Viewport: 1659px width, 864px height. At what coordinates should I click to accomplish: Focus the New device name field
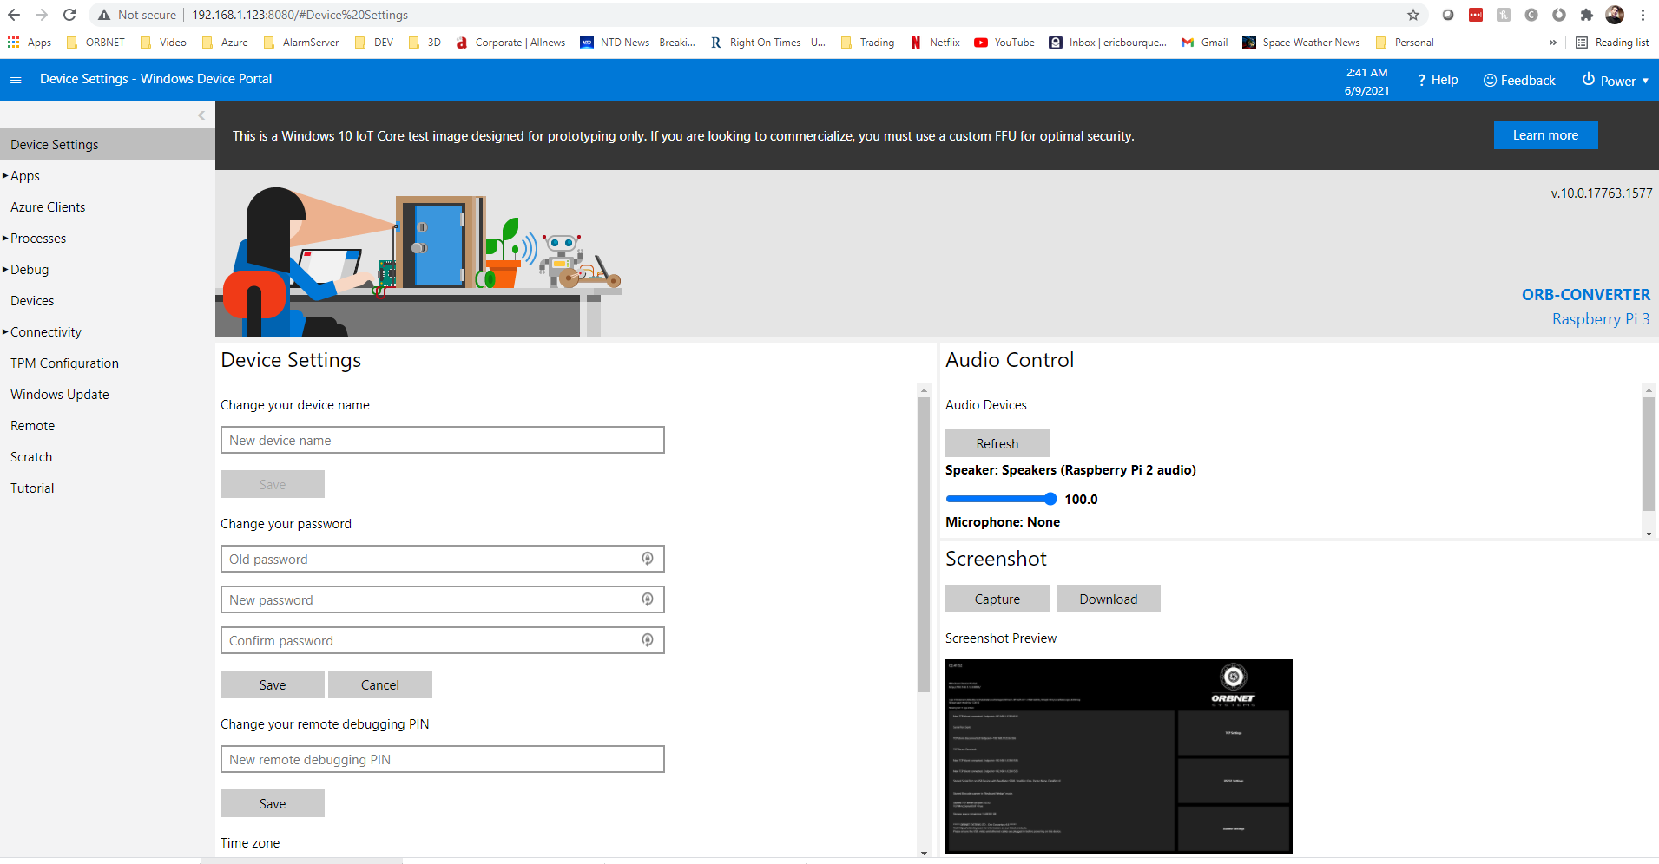tap(442, 440)
